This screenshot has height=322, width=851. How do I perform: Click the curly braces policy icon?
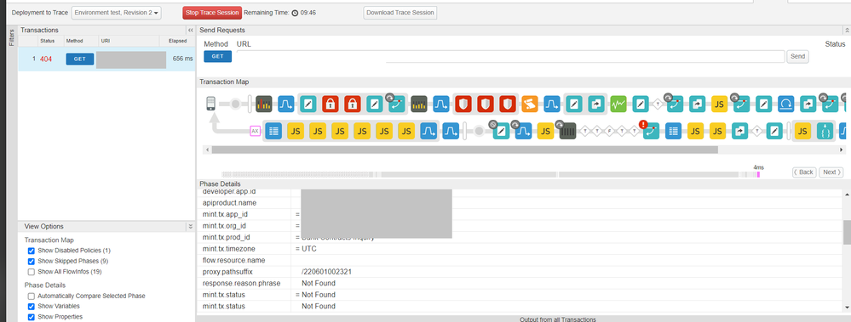click(825, 131)
